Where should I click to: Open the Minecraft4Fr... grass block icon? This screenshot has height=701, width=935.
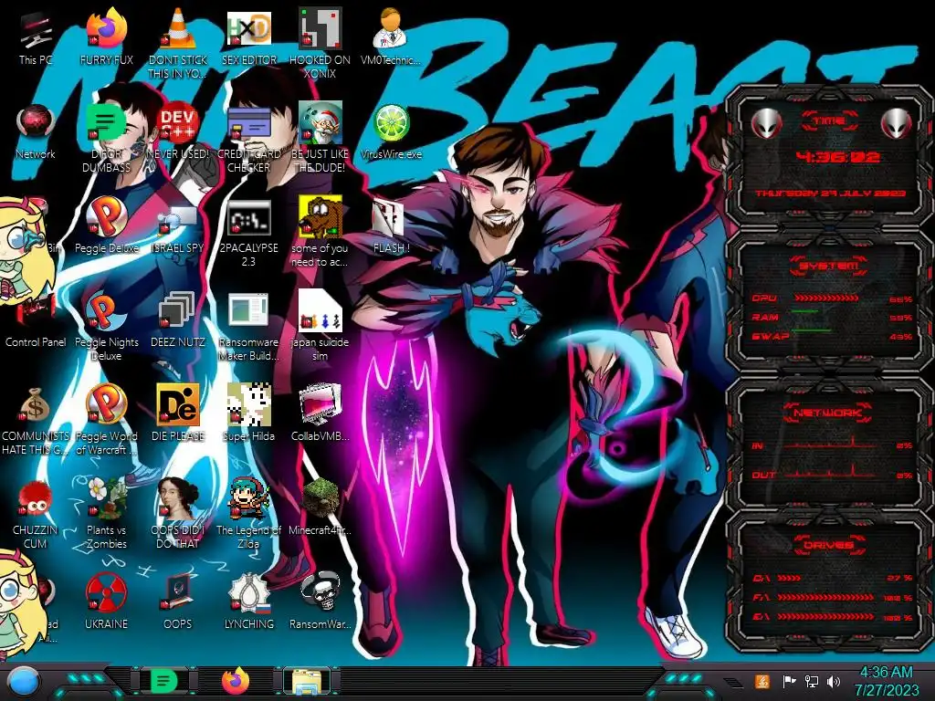[320, 507]
